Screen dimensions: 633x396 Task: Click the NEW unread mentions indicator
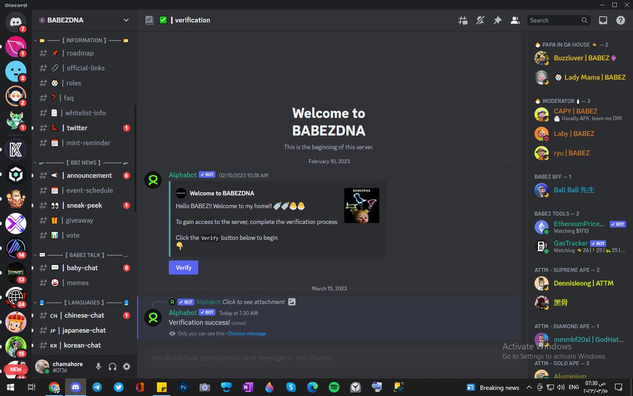click(16, 369)
